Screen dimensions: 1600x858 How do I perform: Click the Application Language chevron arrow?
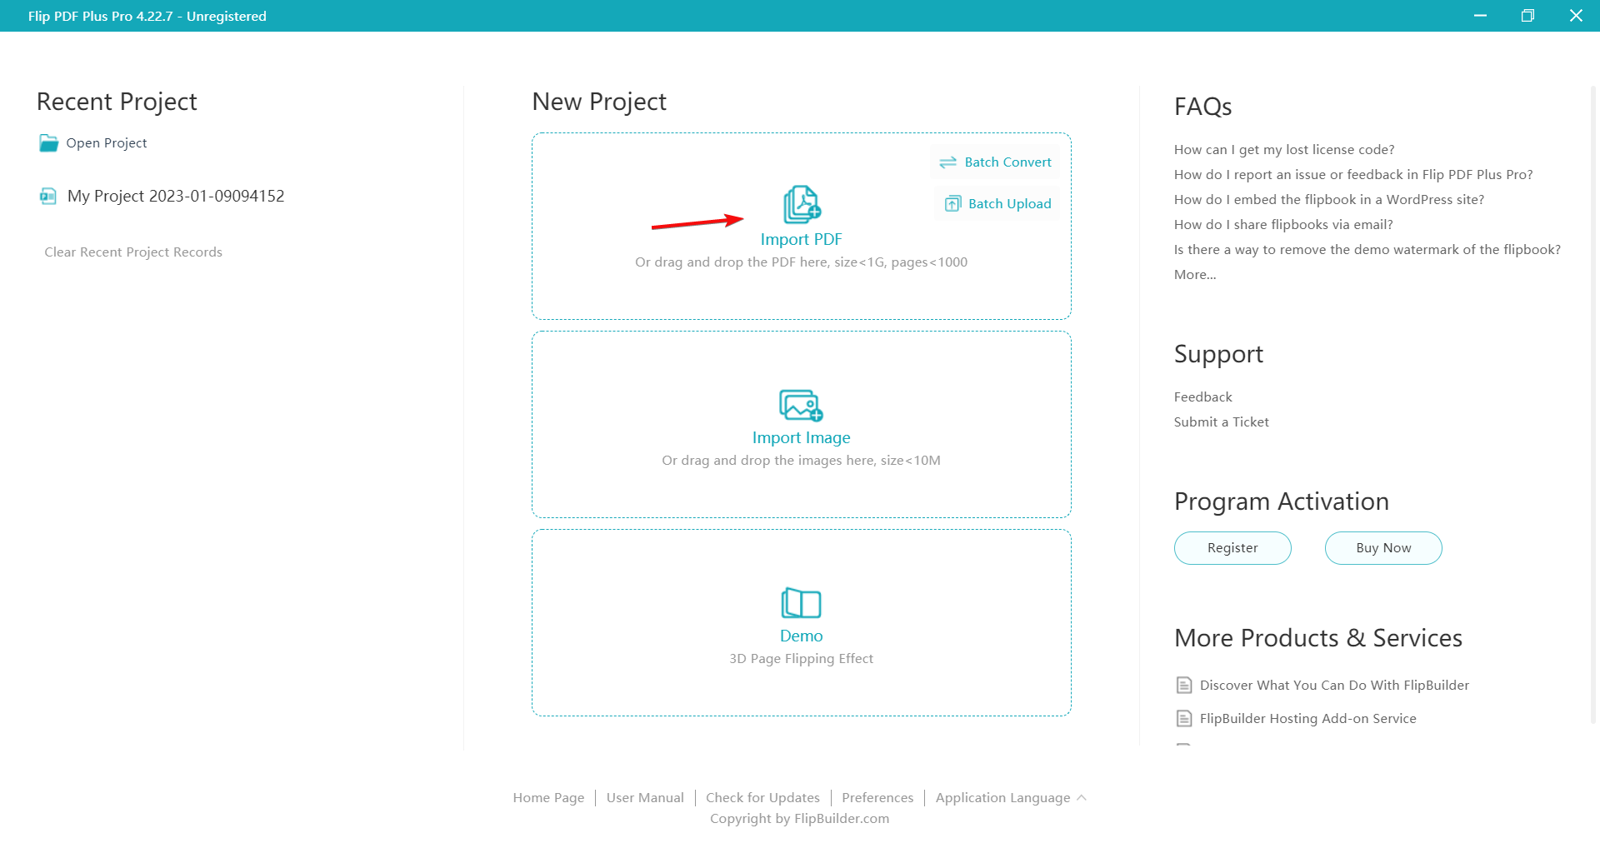tap(1081, 797)
